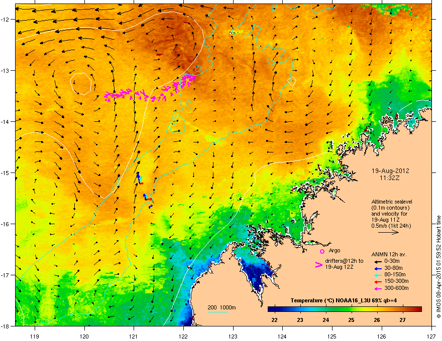Click color bar tick label 27

tap(402, 320)
